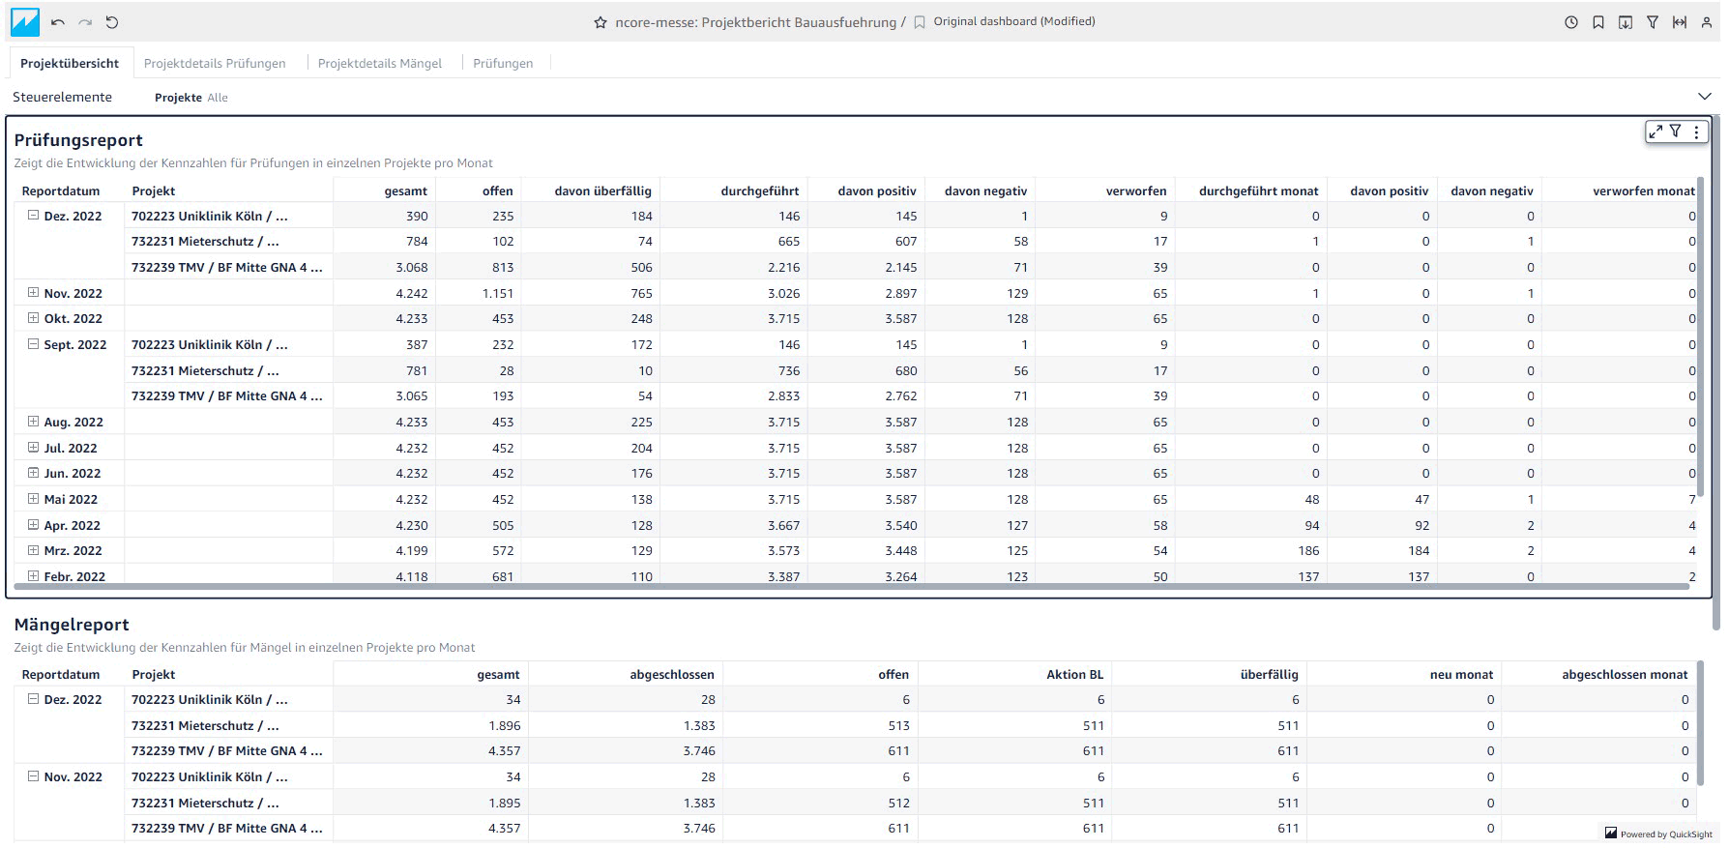This screenshot has width=1729, height=848.
Task: Expand the Apr. 2022 row
Action: coord(33,525)
